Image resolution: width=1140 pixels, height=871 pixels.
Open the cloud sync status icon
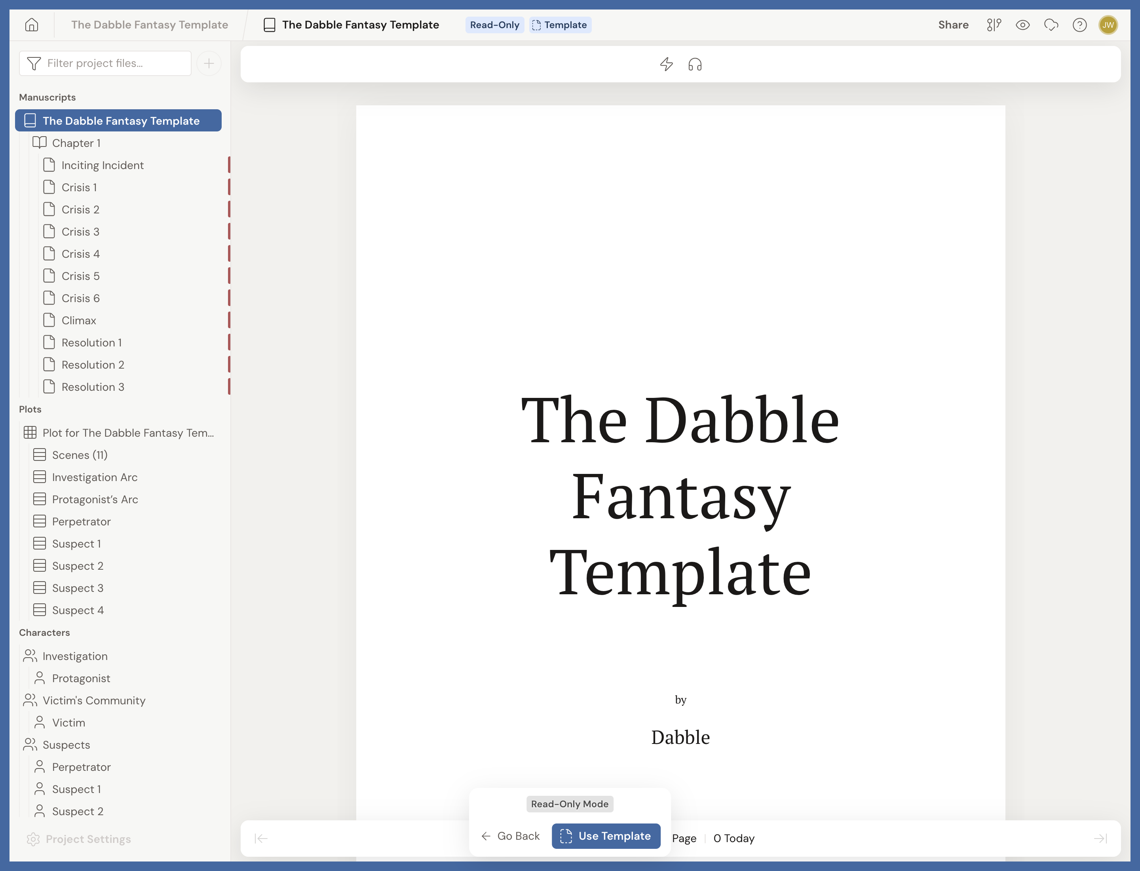(x=1051, y=25)
